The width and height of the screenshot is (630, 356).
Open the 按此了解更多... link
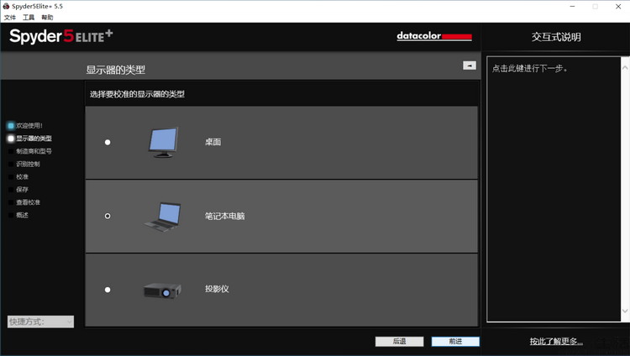[556, 342]
